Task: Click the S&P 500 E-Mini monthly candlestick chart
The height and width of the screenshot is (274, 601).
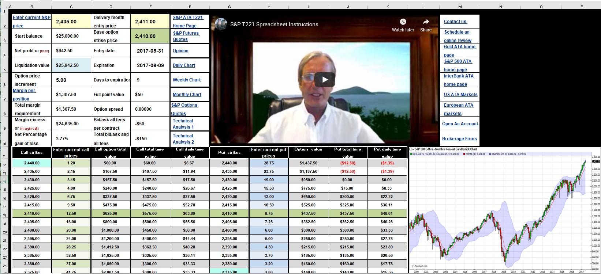Action: click(x=505, y=210)
